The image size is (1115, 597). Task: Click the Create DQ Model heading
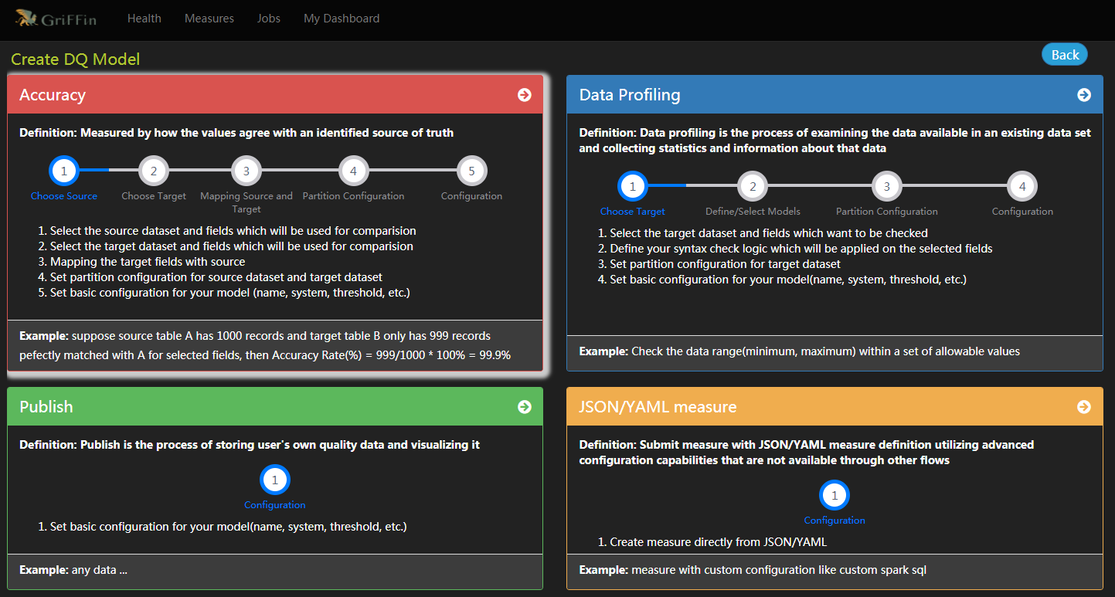pos(75,59)
